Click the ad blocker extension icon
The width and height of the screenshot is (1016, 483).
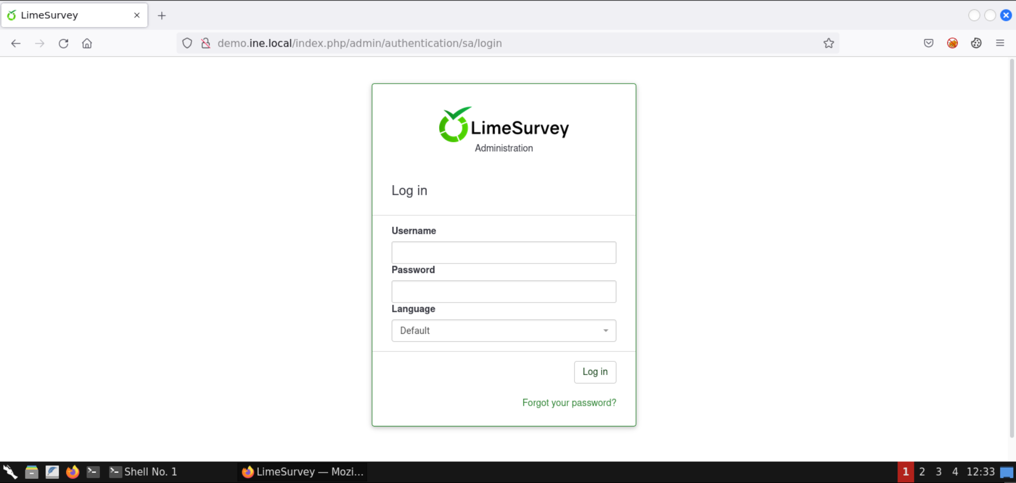click(952, 43)
